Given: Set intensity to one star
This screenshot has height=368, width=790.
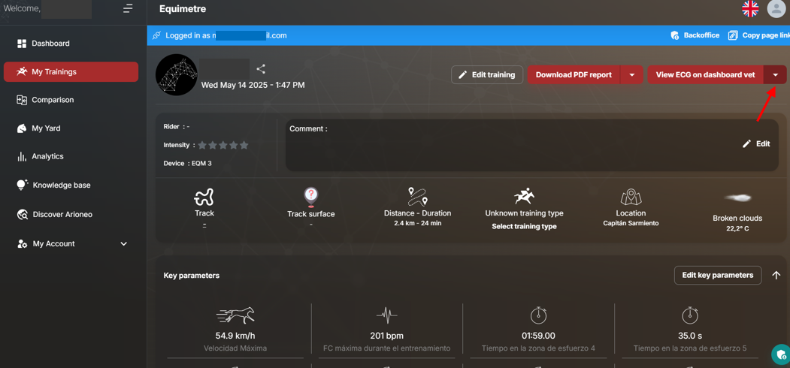Looking at the screenshot, I should coord(202,145).
